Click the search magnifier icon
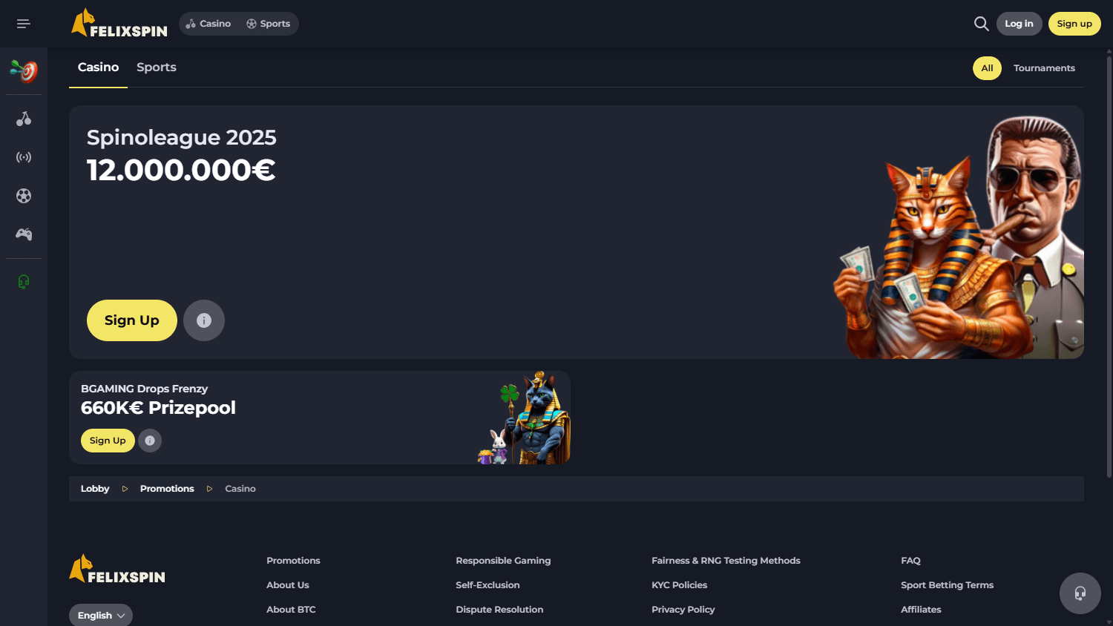The image size is (1113, 626). click(x=981, y=24)
